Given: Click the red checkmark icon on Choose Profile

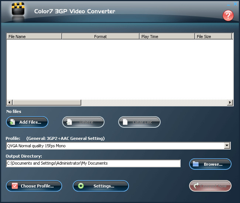Looking at the screenshot, I should click(15, 186).
